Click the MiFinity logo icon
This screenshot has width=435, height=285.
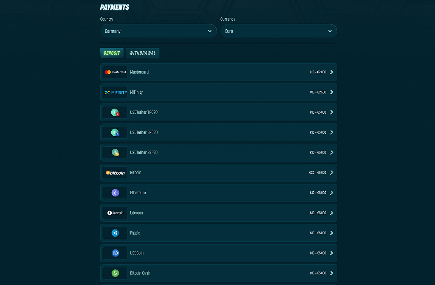pyautogui.click(x=115, y=92)
